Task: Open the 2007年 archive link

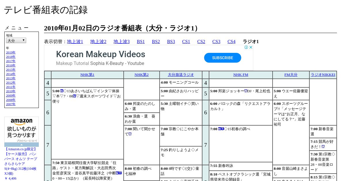Action: 11,104
